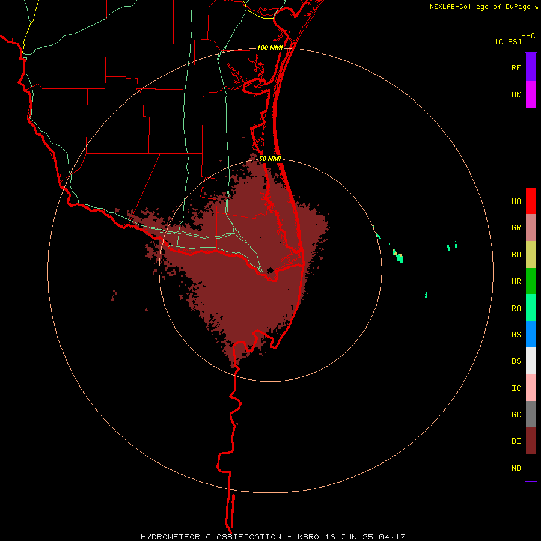541x541 pixels.
Task: Pick the pink GR legend swatch
Action: tap(531, 227)
